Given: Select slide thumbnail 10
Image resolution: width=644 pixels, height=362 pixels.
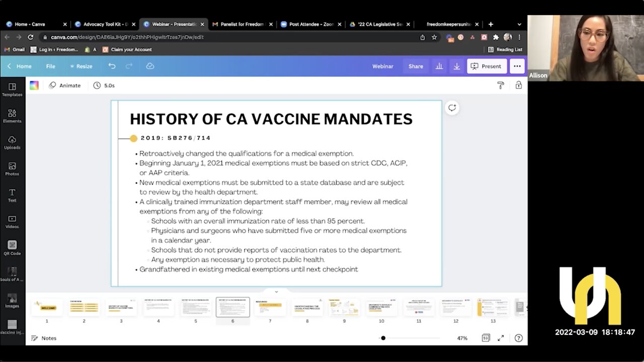Looking at the screenshot, I should (x=381, y=307).
